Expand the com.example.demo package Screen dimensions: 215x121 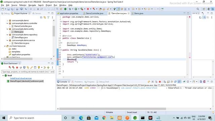(x=7, y=21)
